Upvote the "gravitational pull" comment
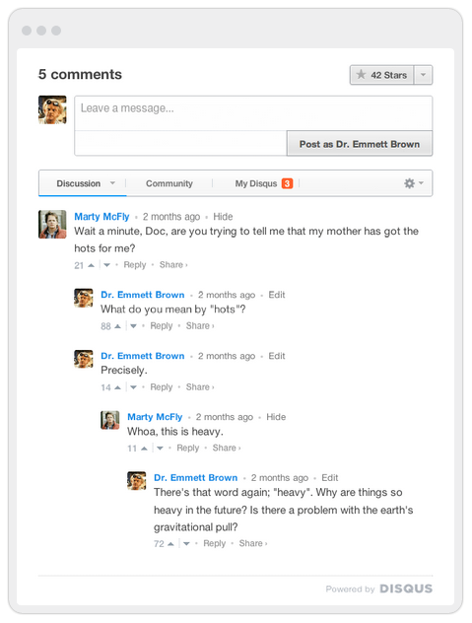Image resolution: width=472 pixels, height=623 pixels. [170, 543]
